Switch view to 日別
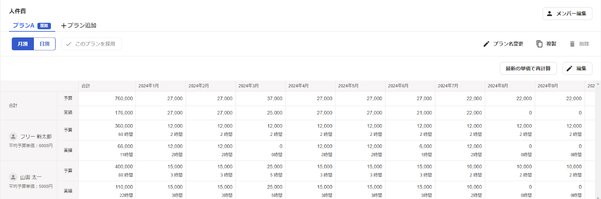This screenshot has height=199, width=601. [x=45, y=44]
